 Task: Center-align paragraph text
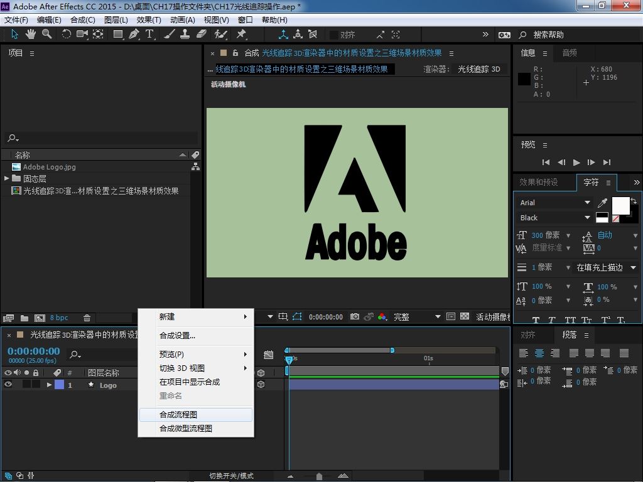coord(539,353)
